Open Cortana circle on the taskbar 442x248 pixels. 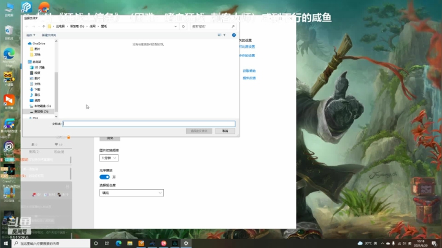[x=96, y=243]
